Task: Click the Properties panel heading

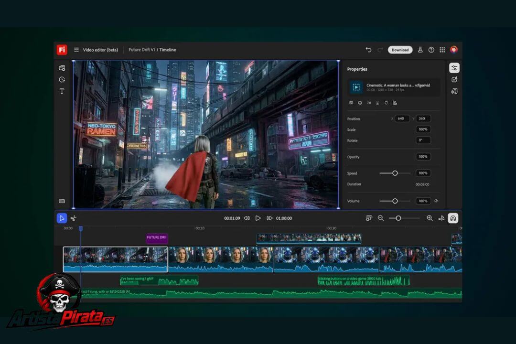Action: [x=357, y=69]
